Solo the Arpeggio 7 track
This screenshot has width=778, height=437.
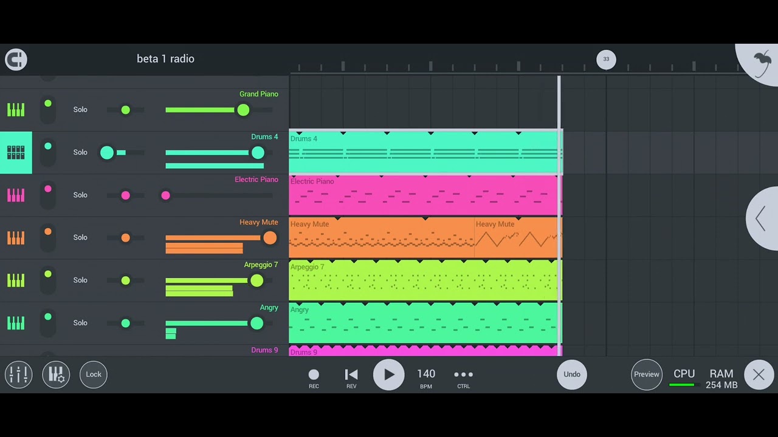[x=80, y=280]
